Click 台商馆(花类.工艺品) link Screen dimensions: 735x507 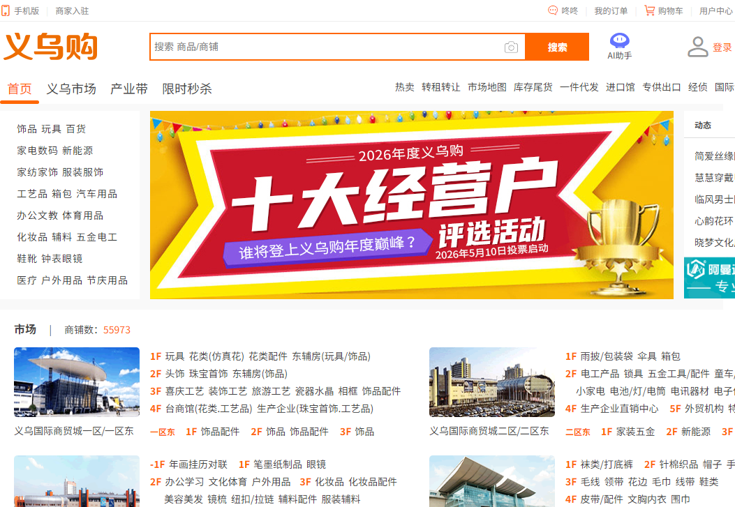[x=209, y=409]
